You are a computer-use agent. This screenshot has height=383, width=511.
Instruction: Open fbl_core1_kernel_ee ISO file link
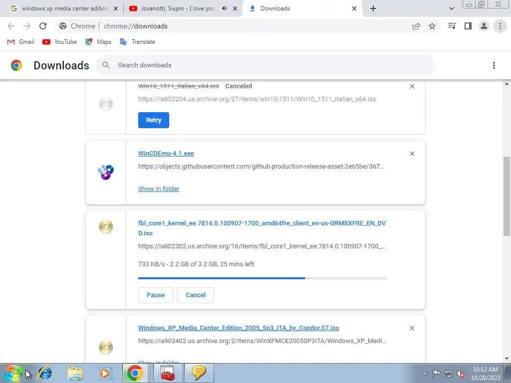[262, 228]
